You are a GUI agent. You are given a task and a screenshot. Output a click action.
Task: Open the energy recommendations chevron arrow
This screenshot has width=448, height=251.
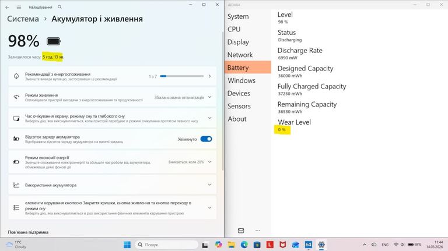tap(210, 76)
